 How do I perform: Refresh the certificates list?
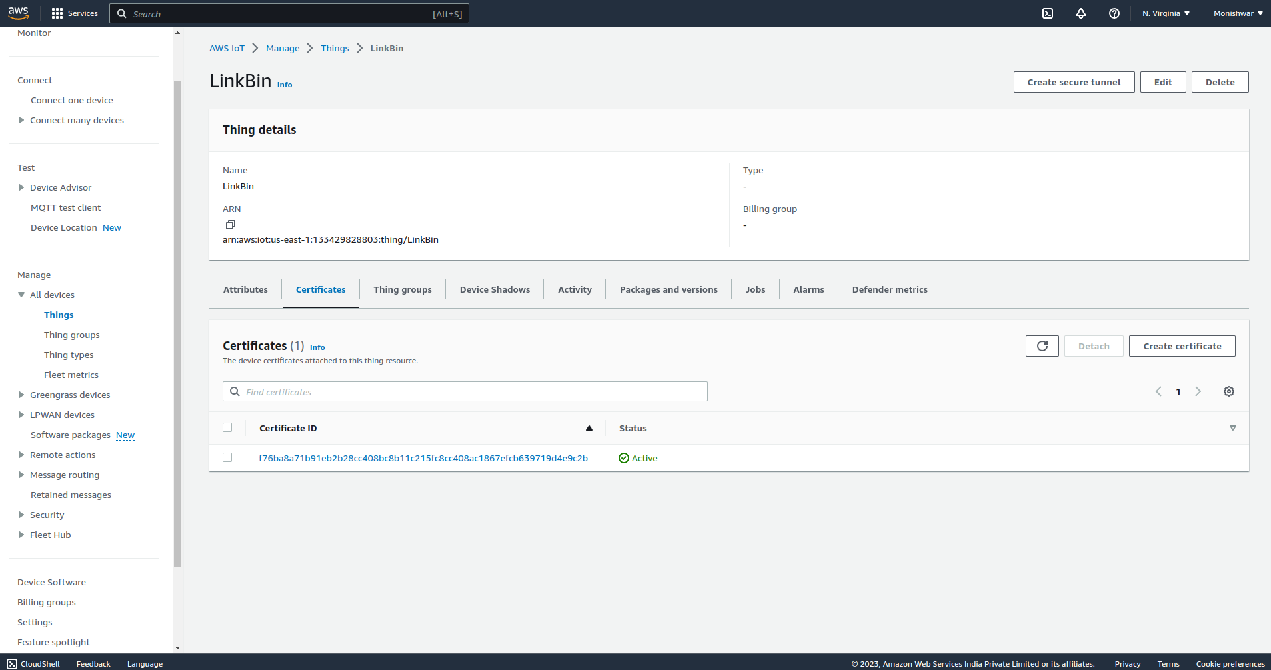click(x=1042, y=346)
